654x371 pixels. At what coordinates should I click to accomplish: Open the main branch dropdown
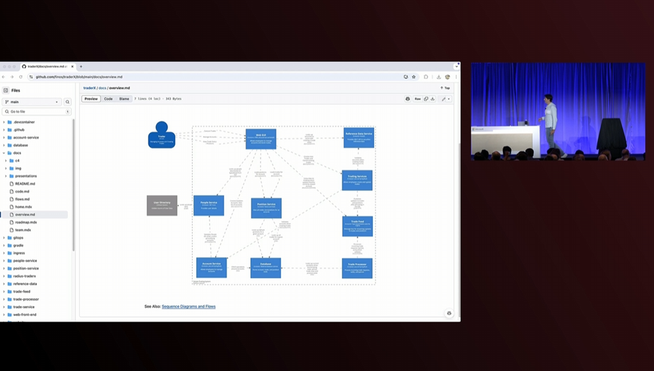point(32,102)
